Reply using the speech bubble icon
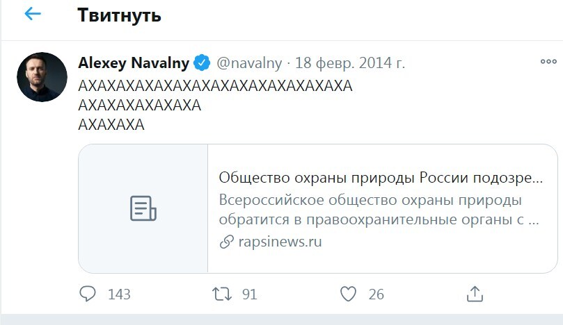Image resolution: width=563 pixels, height=325 pixels. pos(88,294)
